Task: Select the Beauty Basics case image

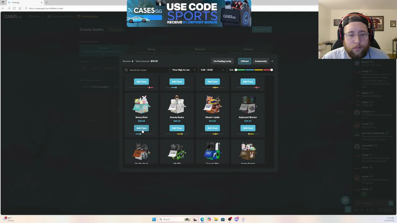Action: 177,105
